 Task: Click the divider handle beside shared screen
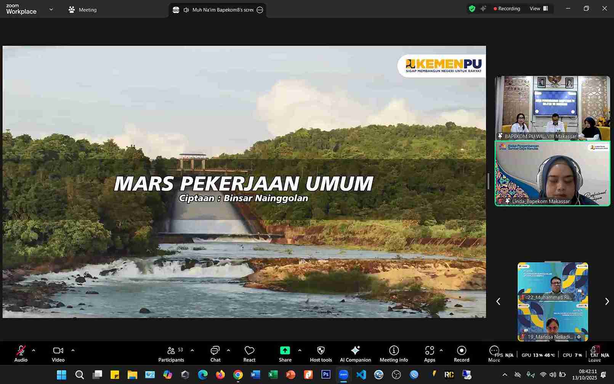[488, 181]
